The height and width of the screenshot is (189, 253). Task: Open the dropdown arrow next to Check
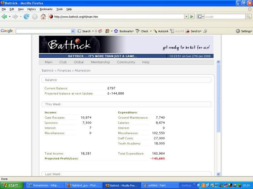(151, 31)
